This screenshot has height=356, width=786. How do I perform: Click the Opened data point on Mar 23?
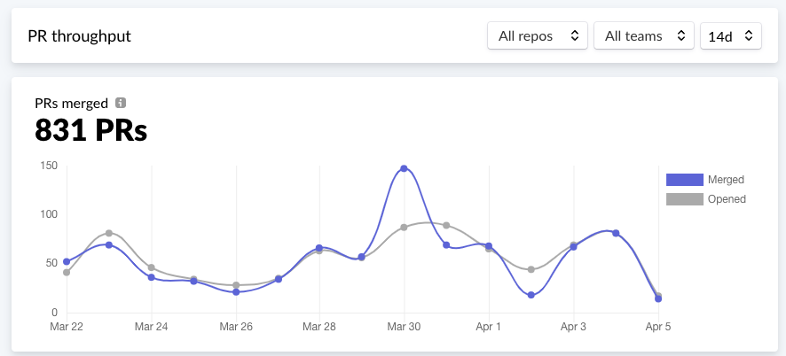109,233
